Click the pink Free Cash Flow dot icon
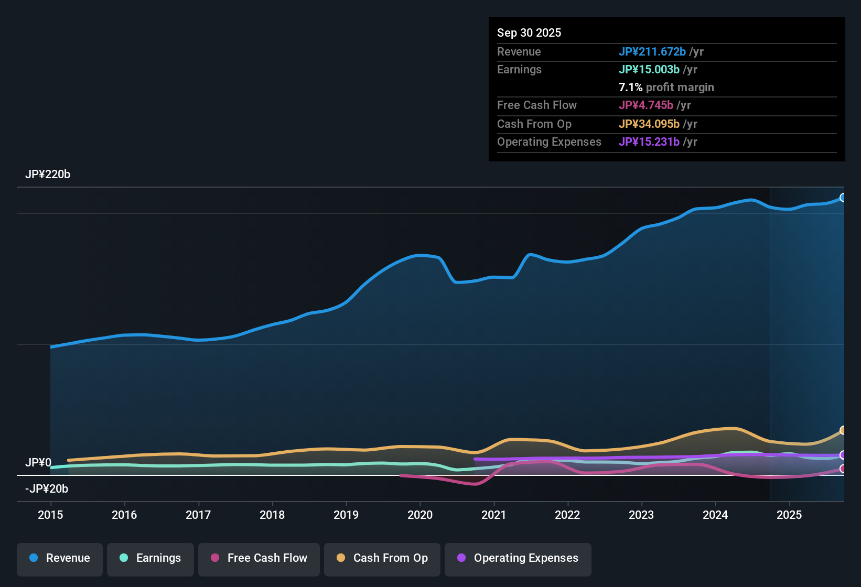Viewport: 861px width, 587px height. [x=214, y=558]
